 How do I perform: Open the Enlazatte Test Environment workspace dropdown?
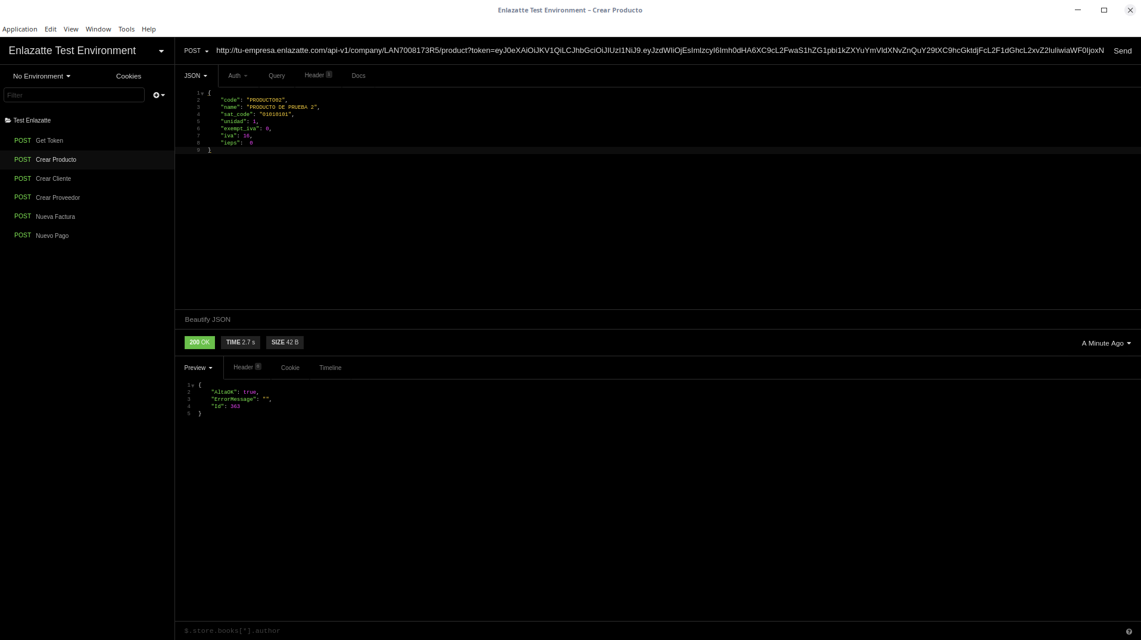point(161,51)
